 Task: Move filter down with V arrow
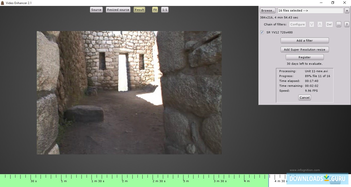point(312,24)
